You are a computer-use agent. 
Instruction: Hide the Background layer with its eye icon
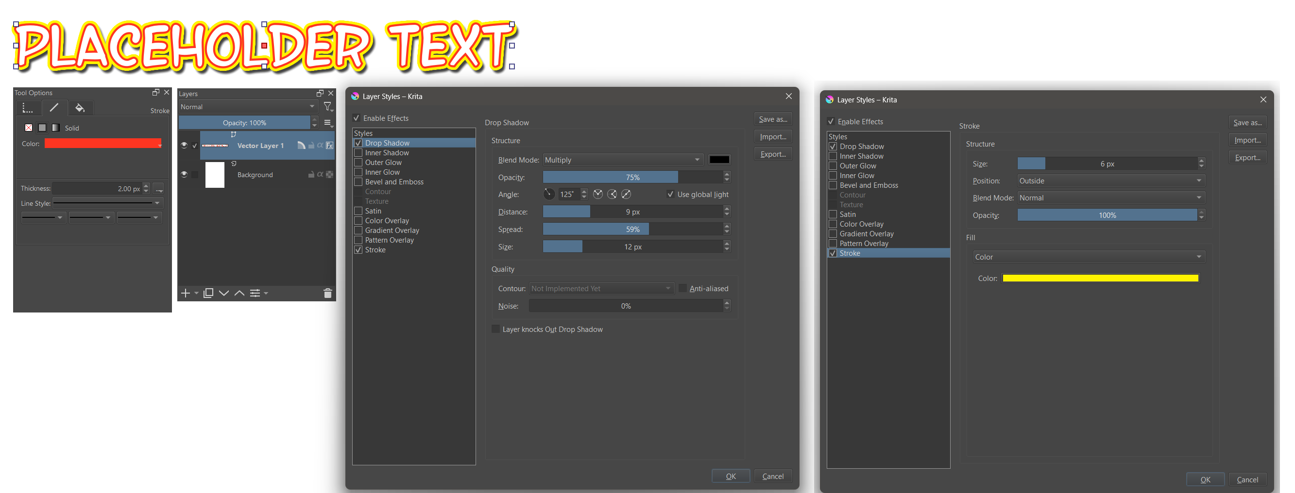184,174
